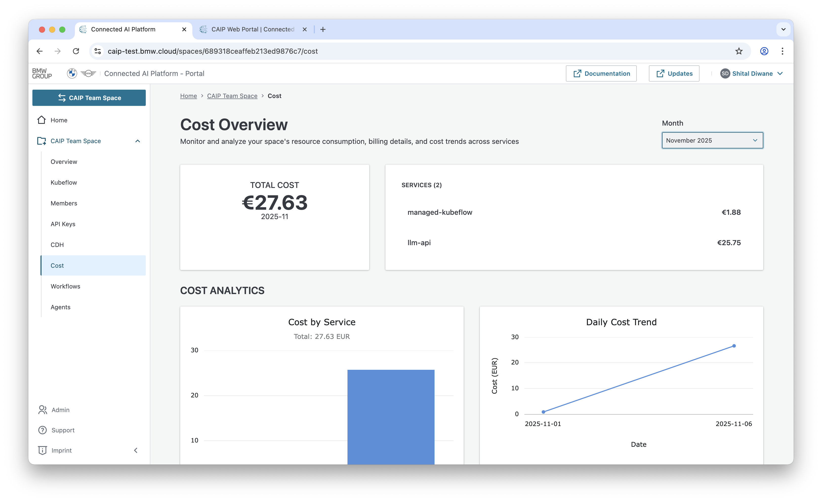Select the Cost sidebar item
The height and width of the screenshot is (502, 822).
coord(93,265)
